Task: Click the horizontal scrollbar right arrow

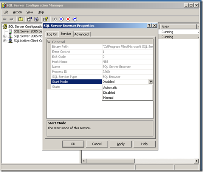Action: coord(197,161)
